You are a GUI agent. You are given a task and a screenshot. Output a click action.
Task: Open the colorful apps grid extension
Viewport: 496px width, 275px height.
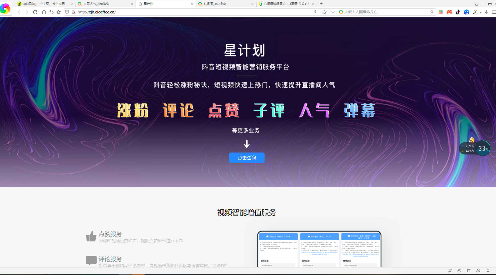(x=441, y=12)
